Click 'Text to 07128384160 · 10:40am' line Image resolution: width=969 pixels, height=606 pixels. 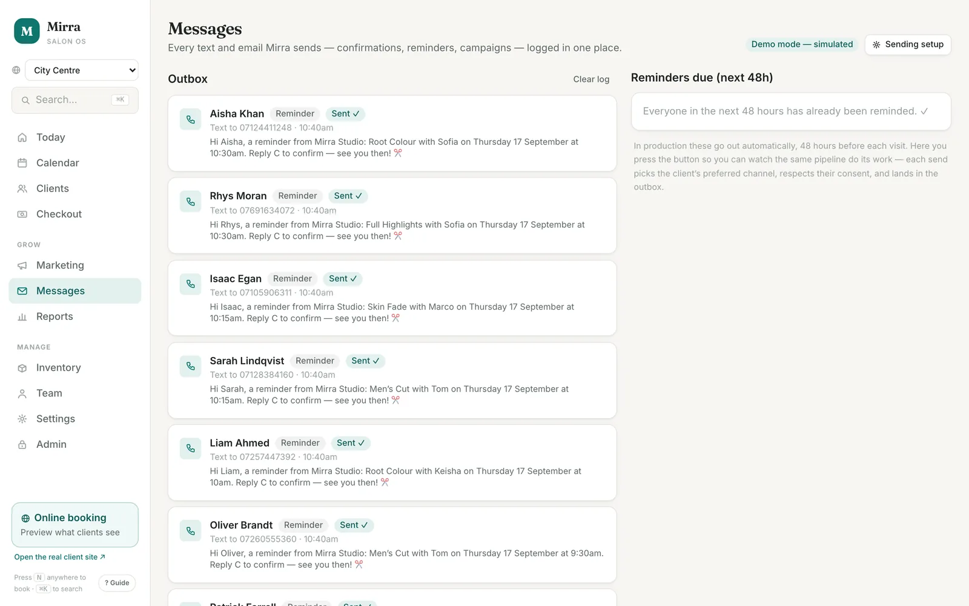[x=273, y=375]
